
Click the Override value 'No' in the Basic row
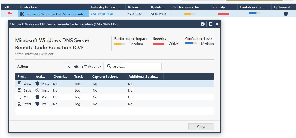(55, 90)
